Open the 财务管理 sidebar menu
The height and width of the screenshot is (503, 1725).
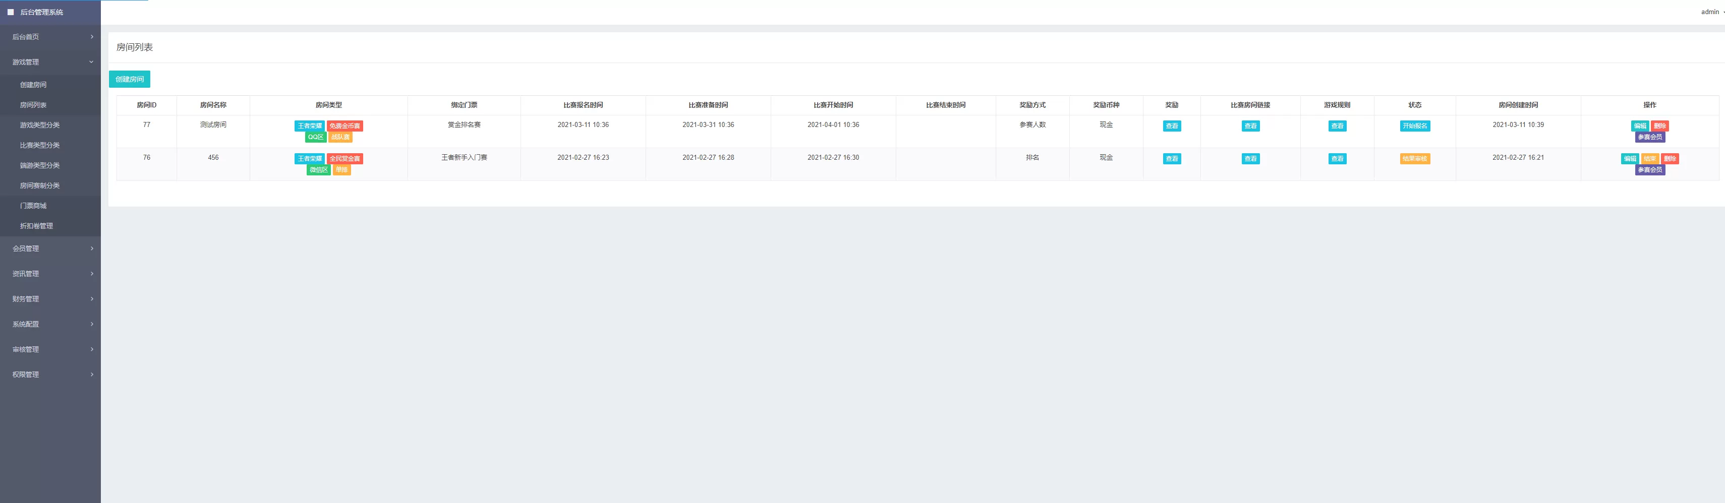click(50, 299)
